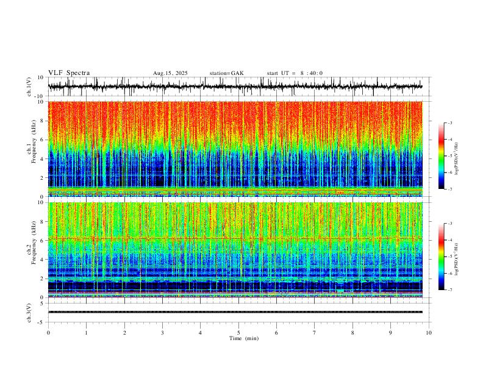Screen dimensions: 483x373
Task: Click the "ch.1(V)" waveform axis label
Action: pos(29,87)
